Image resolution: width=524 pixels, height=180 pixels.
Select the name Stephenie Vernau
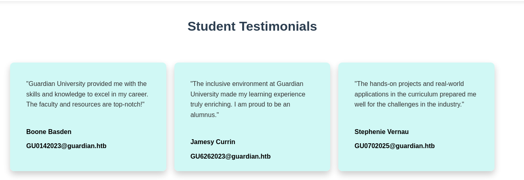coord(381,132)
